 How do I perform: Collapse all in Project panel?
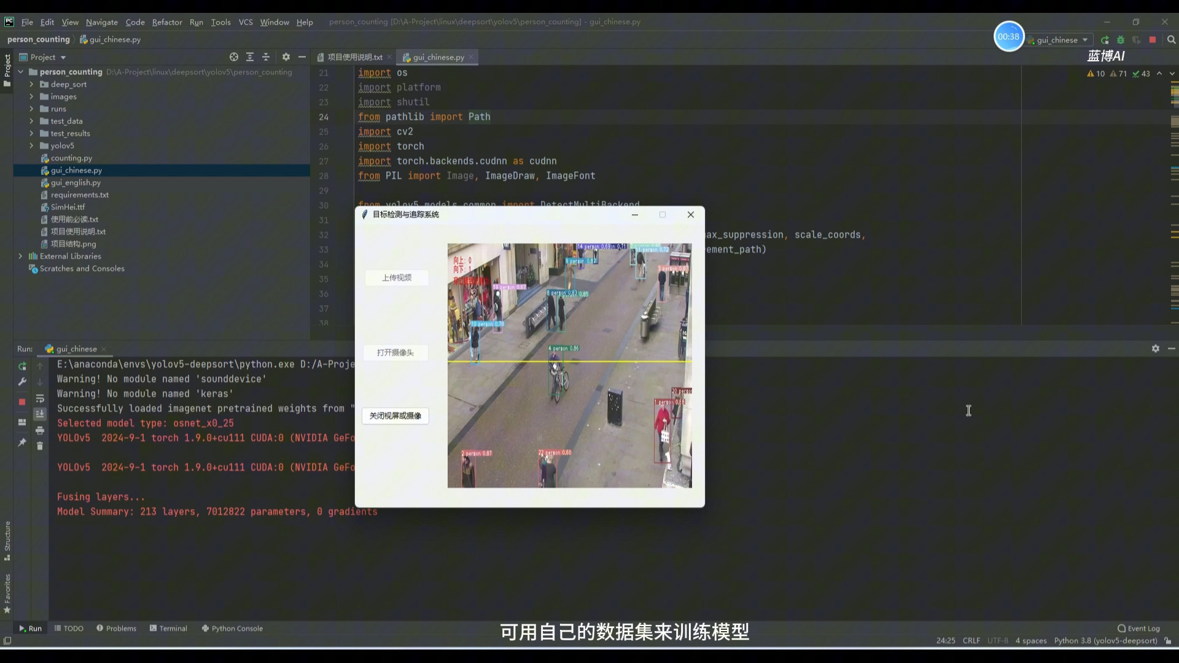[266, 57]
